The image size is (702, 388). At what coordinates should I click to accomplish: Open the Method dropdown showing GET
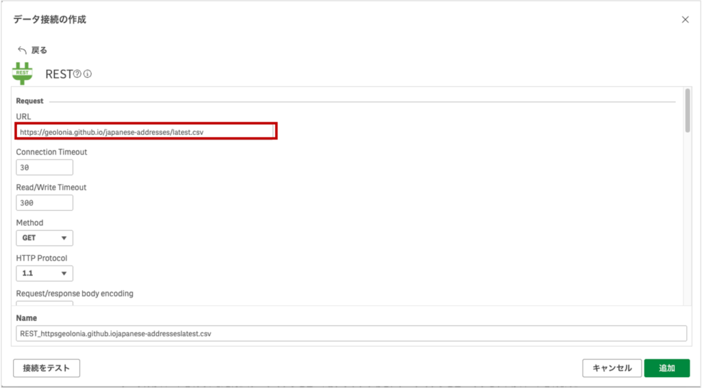pos(45,238)
